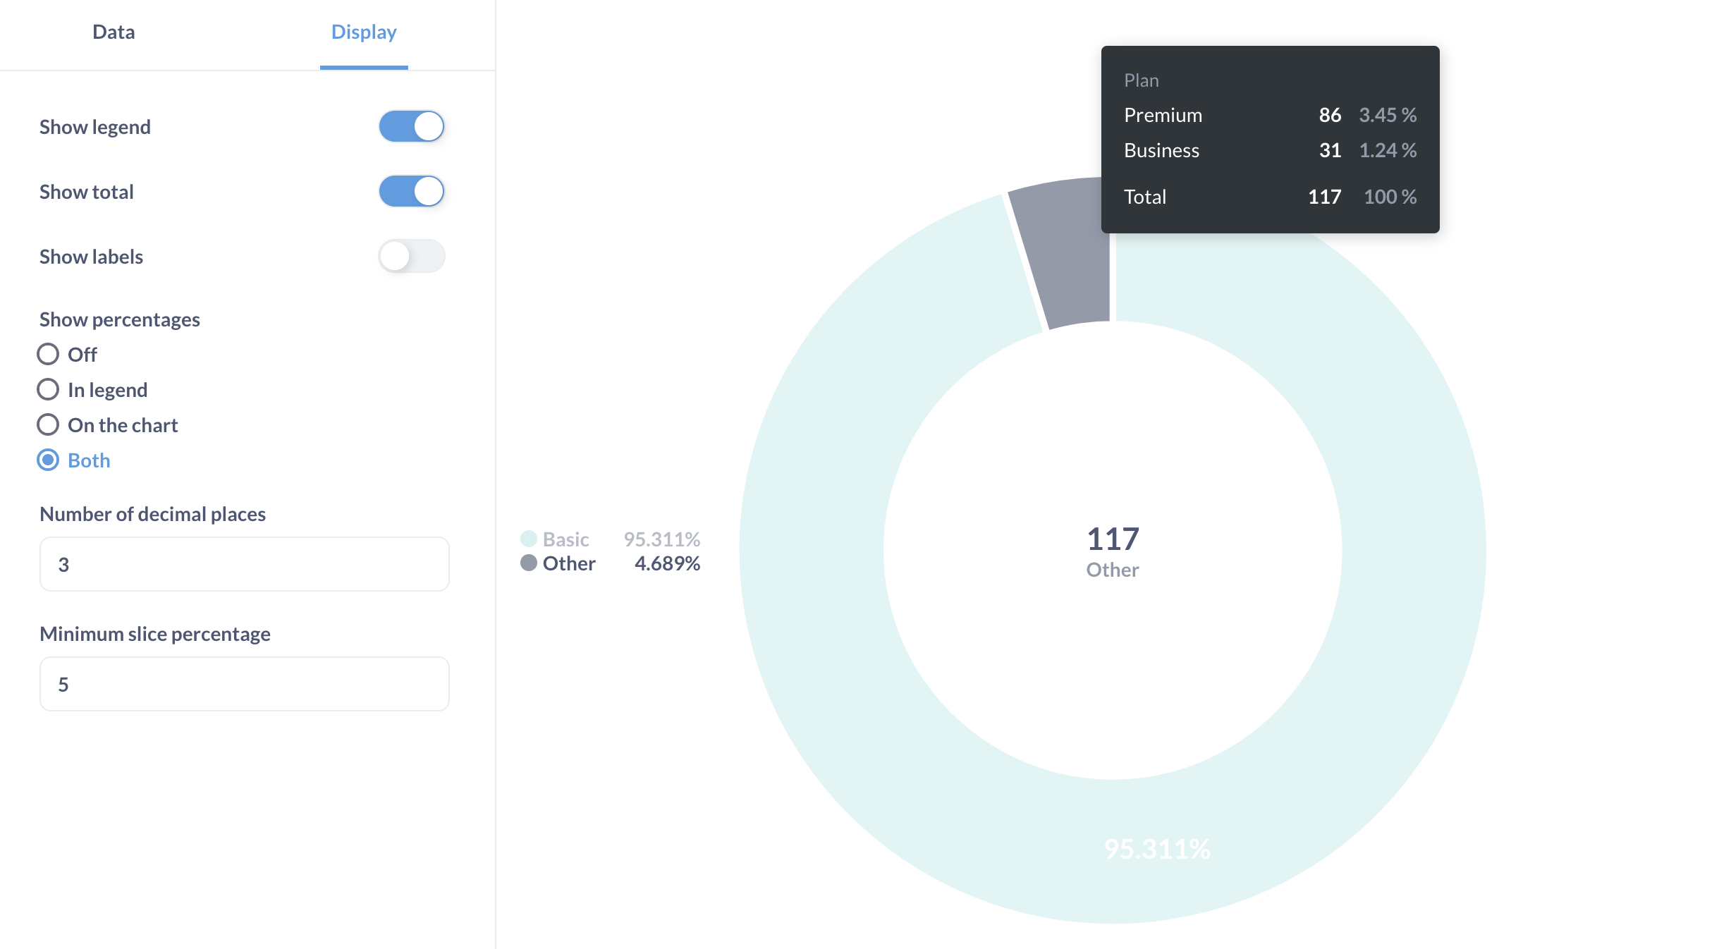Click the 117 total in donut center
This screenshot has height=949, width=1719.
pos(1113,539)
